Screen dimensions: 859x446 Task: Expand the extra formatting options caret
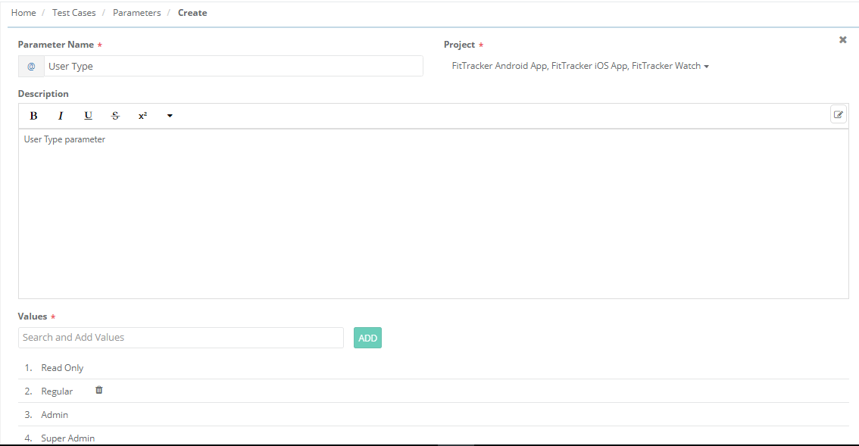click(x=169, y=115)
